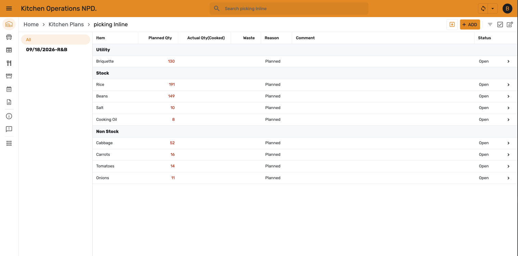This screenshot has width=518, height=256.
Task: Expand the Beans row chevron
Action: click(508, 96)
